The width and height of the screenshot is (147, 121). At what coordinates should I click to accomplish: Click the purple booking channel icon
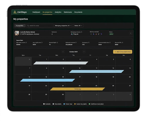(x=101, y=34)
